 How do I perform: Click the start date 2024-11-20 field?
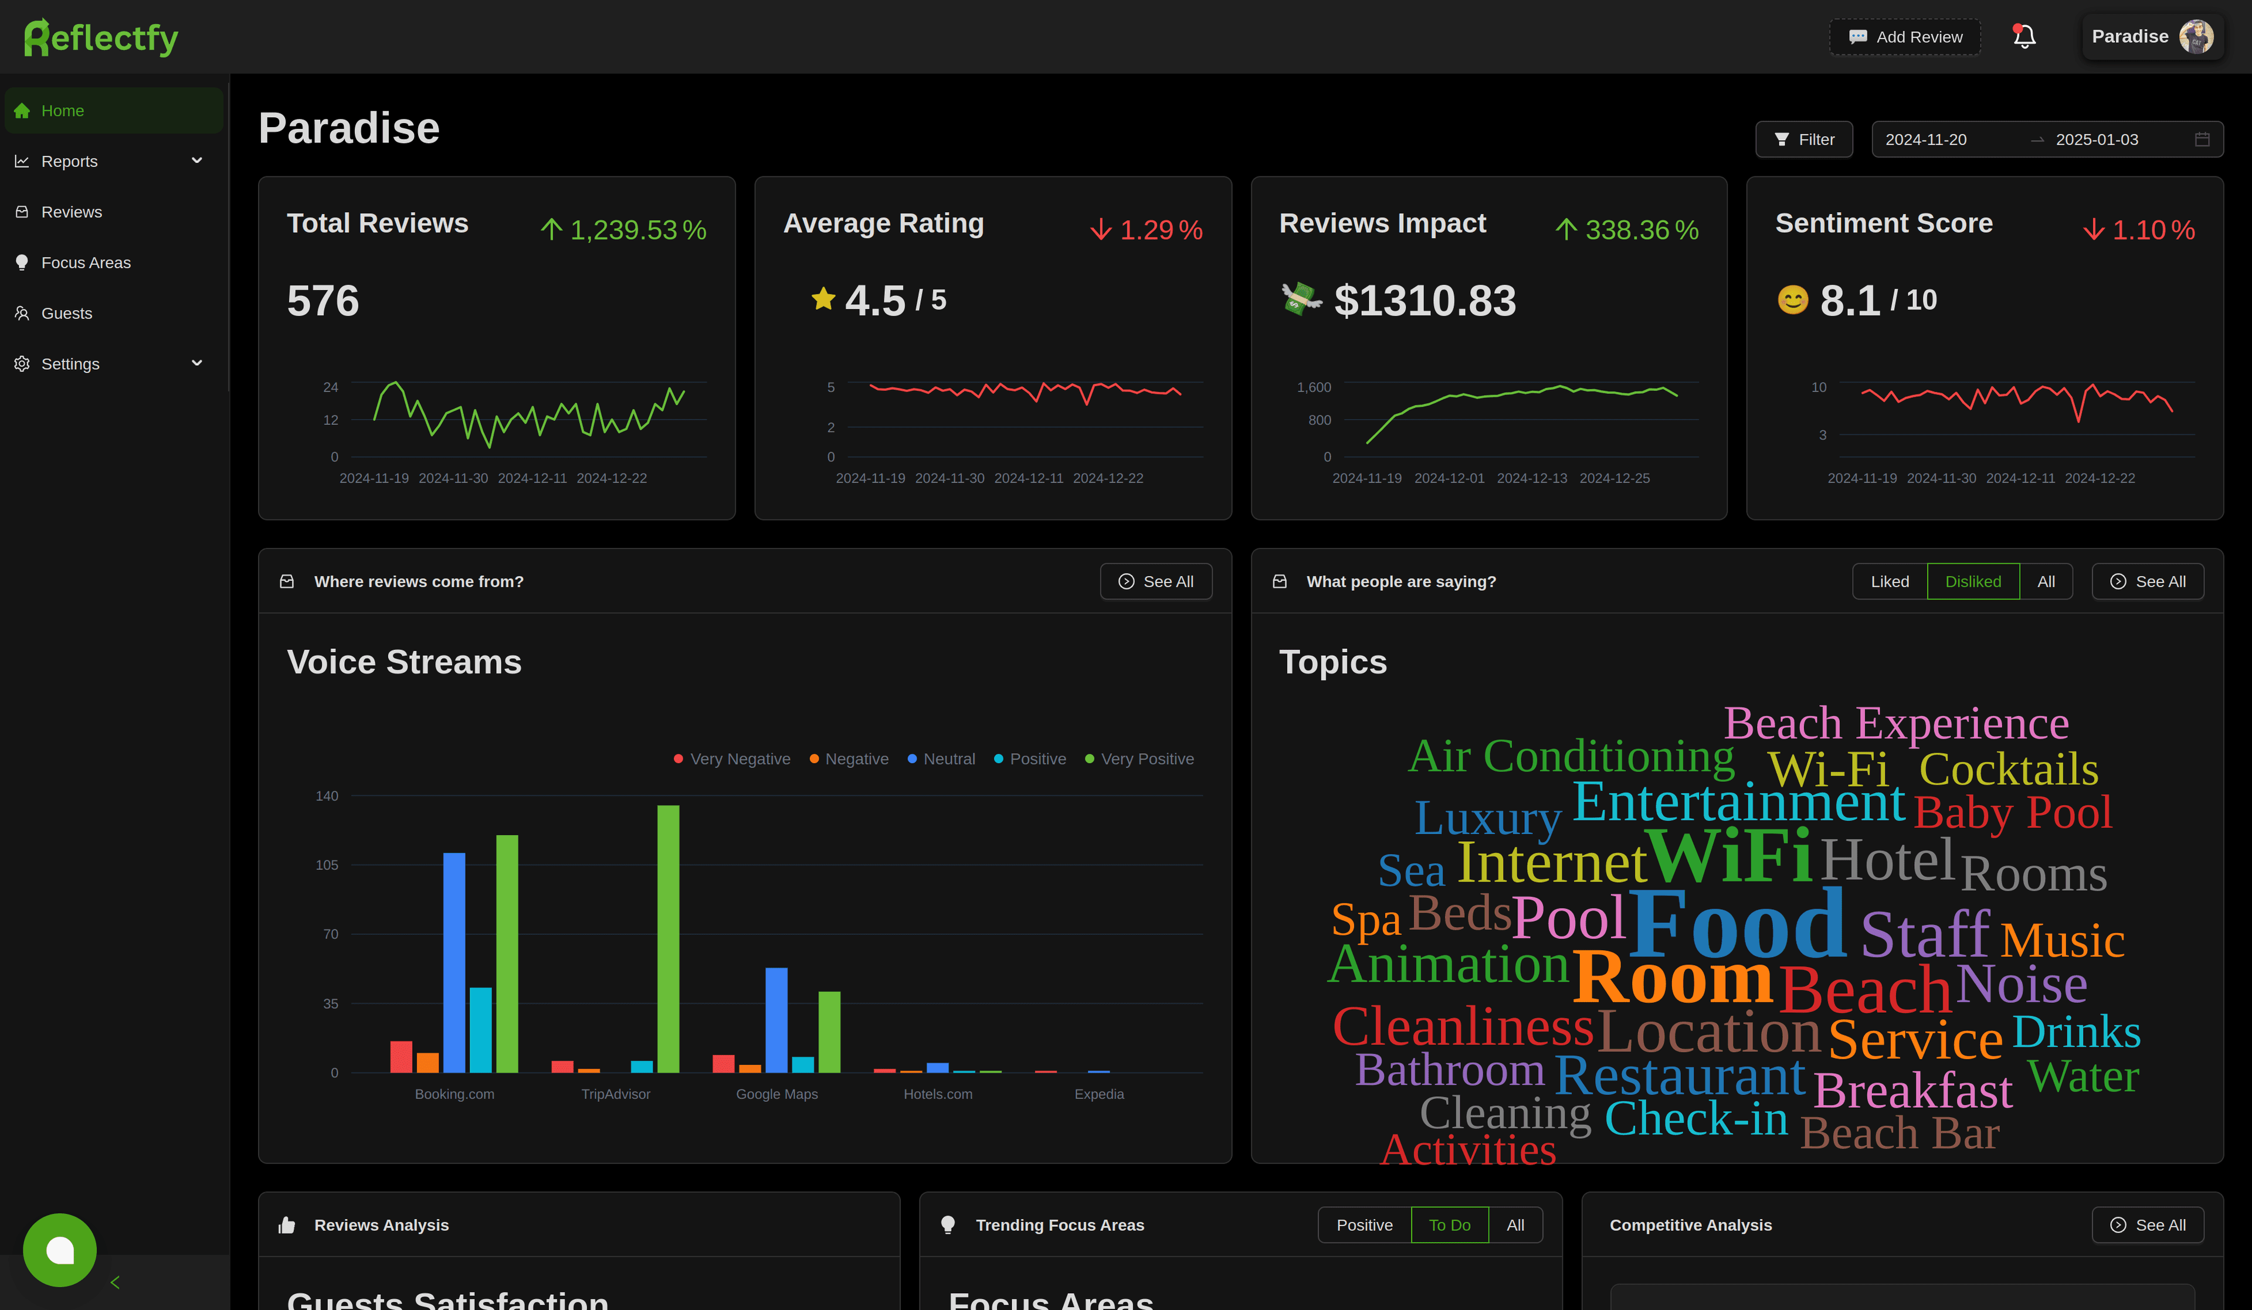[1926, 139]
